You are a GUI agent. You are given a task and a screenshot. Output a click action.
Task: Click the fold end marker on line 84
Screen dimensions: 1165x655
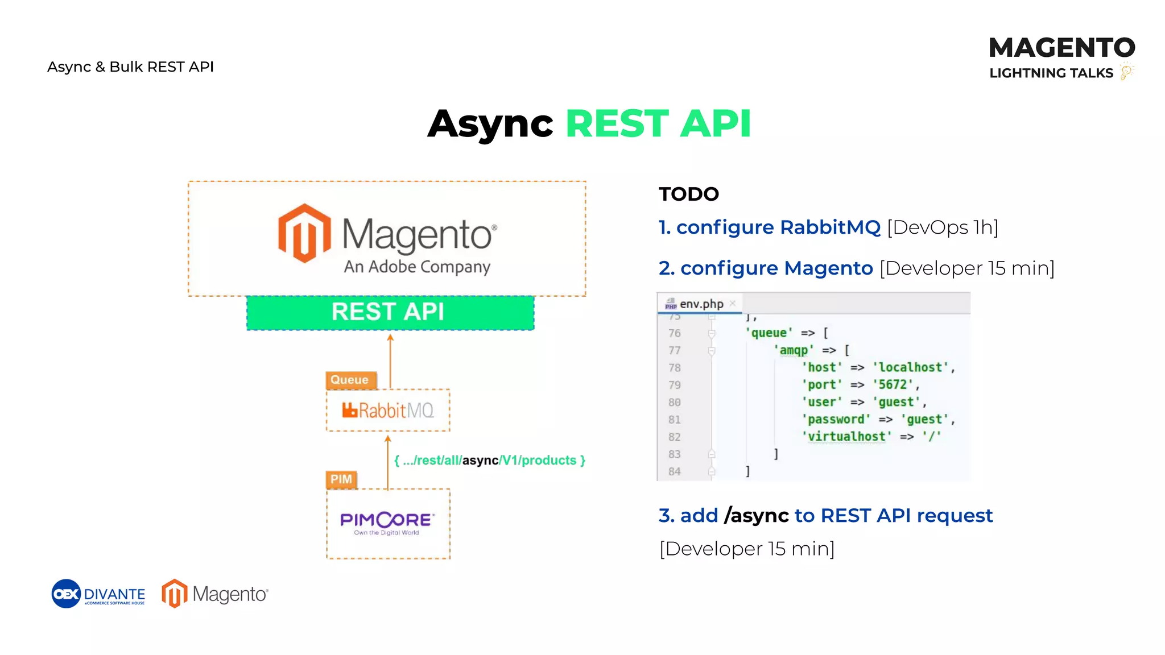[x=711, y=471]
